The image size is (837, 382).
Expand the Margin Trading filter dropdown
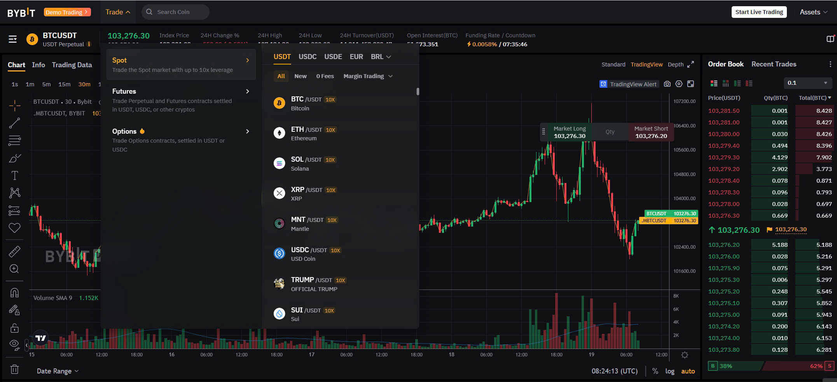(368, 76)
